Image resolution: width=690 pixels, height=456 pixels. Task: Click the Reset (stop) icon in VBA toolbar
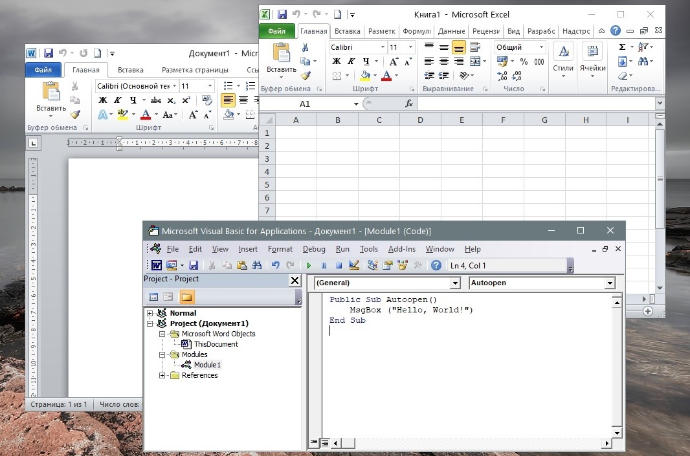(339, 265)
